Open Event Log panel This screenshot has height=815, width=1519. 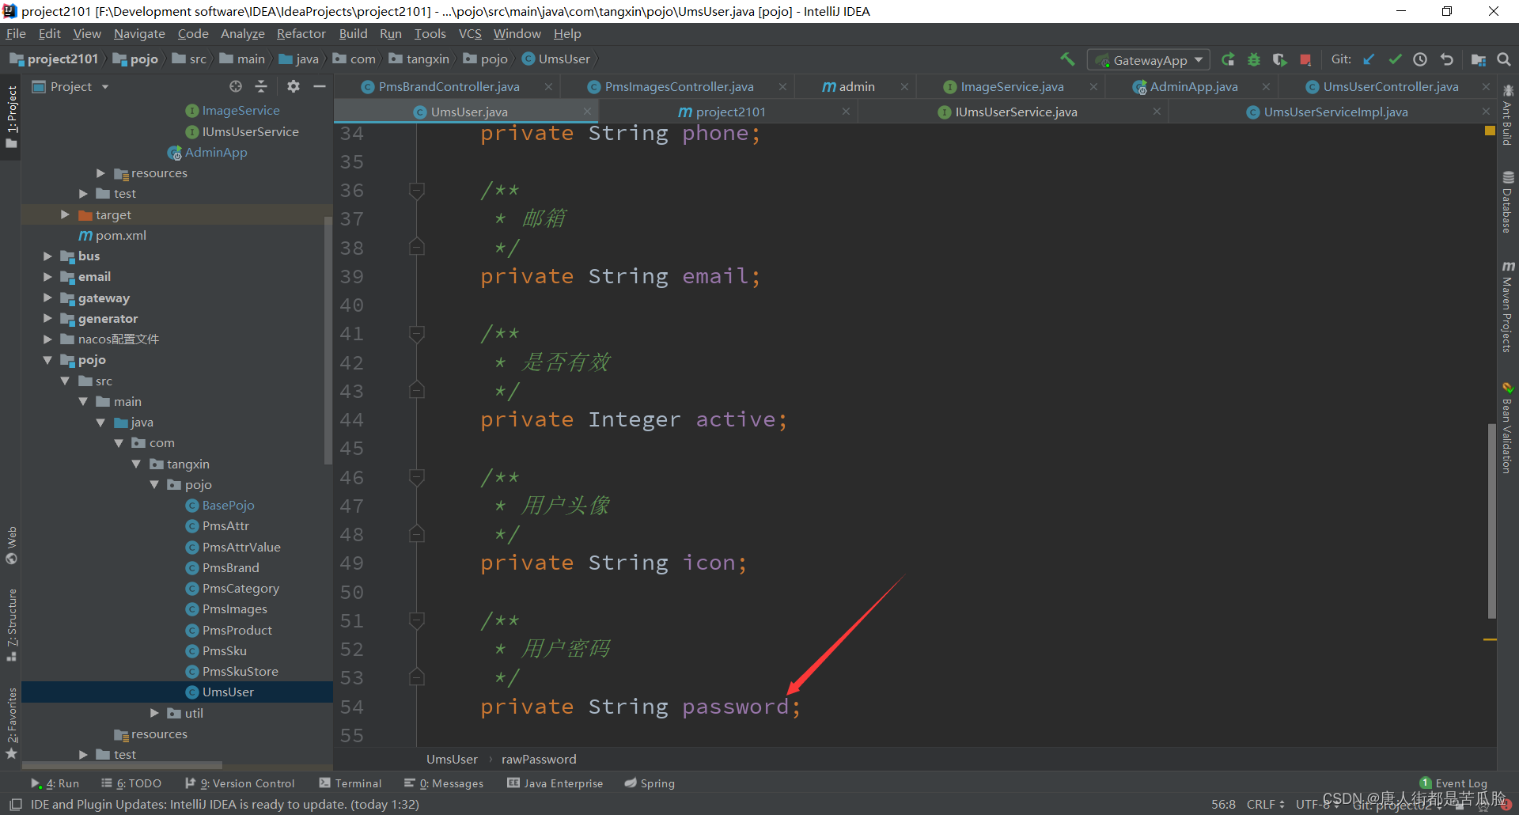point(1453,783)
